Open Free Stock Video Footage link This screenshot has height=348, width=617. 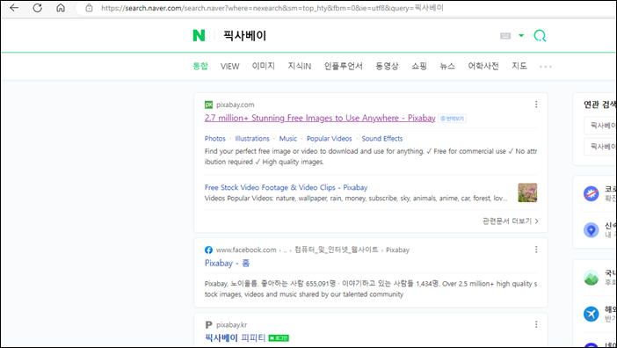[286, 187]
